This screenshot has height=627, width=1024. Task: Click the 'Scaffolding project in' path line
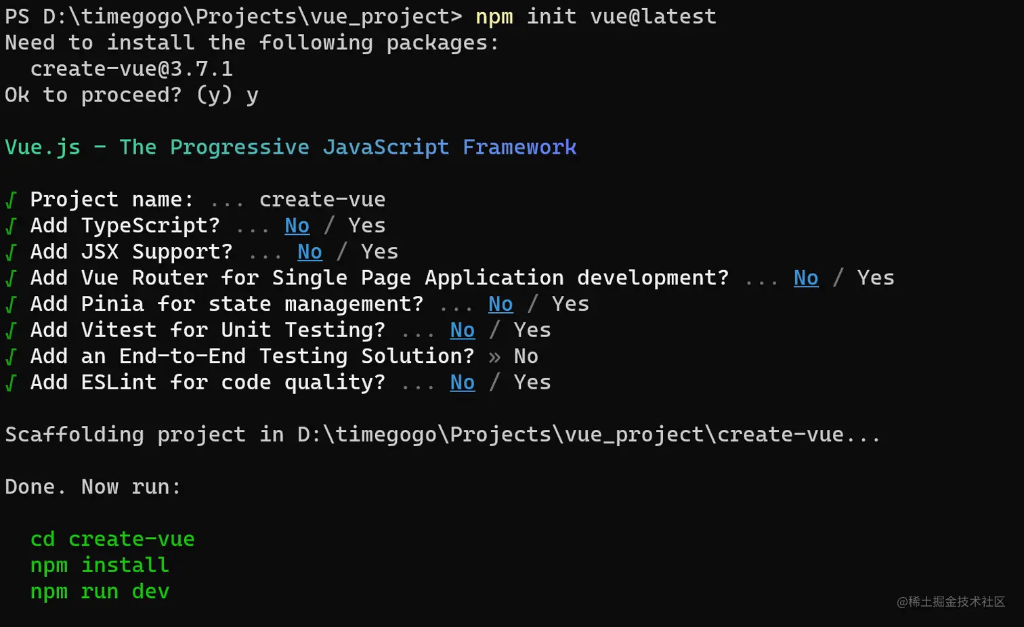[x=443, y=434]
